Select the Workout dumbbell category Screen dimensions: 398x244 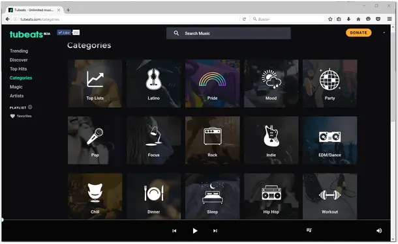tap(329, 196)
